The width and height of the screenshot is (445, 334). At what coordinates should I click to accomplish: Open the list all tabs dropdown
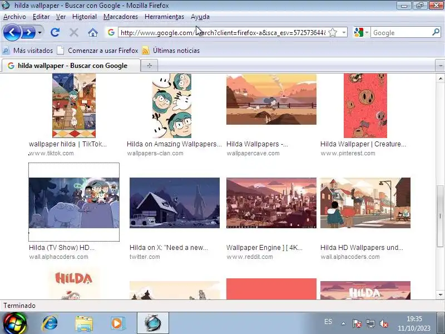(x=440, y=66)
